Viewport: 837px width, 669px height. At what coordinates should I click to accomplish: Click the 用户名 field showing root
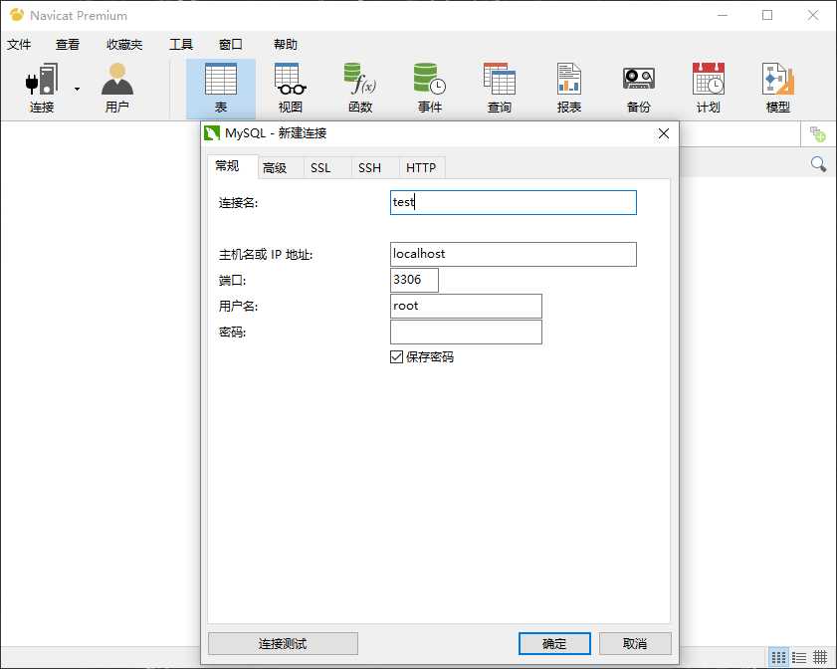466,306
